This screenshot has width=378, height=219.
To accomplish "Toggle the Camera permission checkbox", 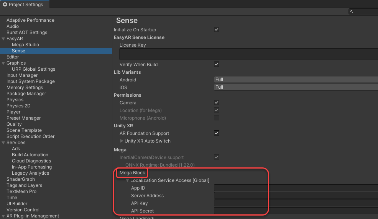I will pyautogui.click(x=217, y=102).
